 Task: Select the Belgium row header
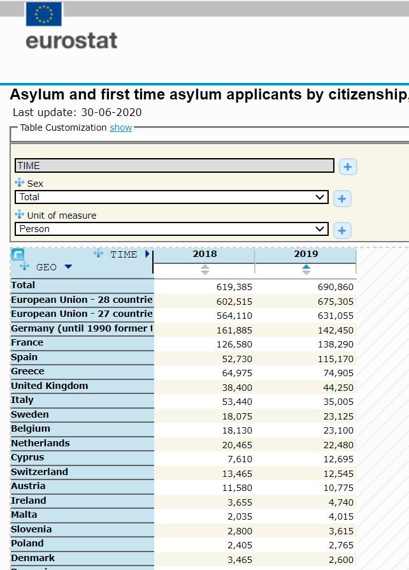point(82,429)
